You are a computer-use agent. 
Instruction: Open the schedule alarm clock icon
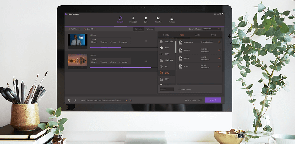[x=69, y=100]
